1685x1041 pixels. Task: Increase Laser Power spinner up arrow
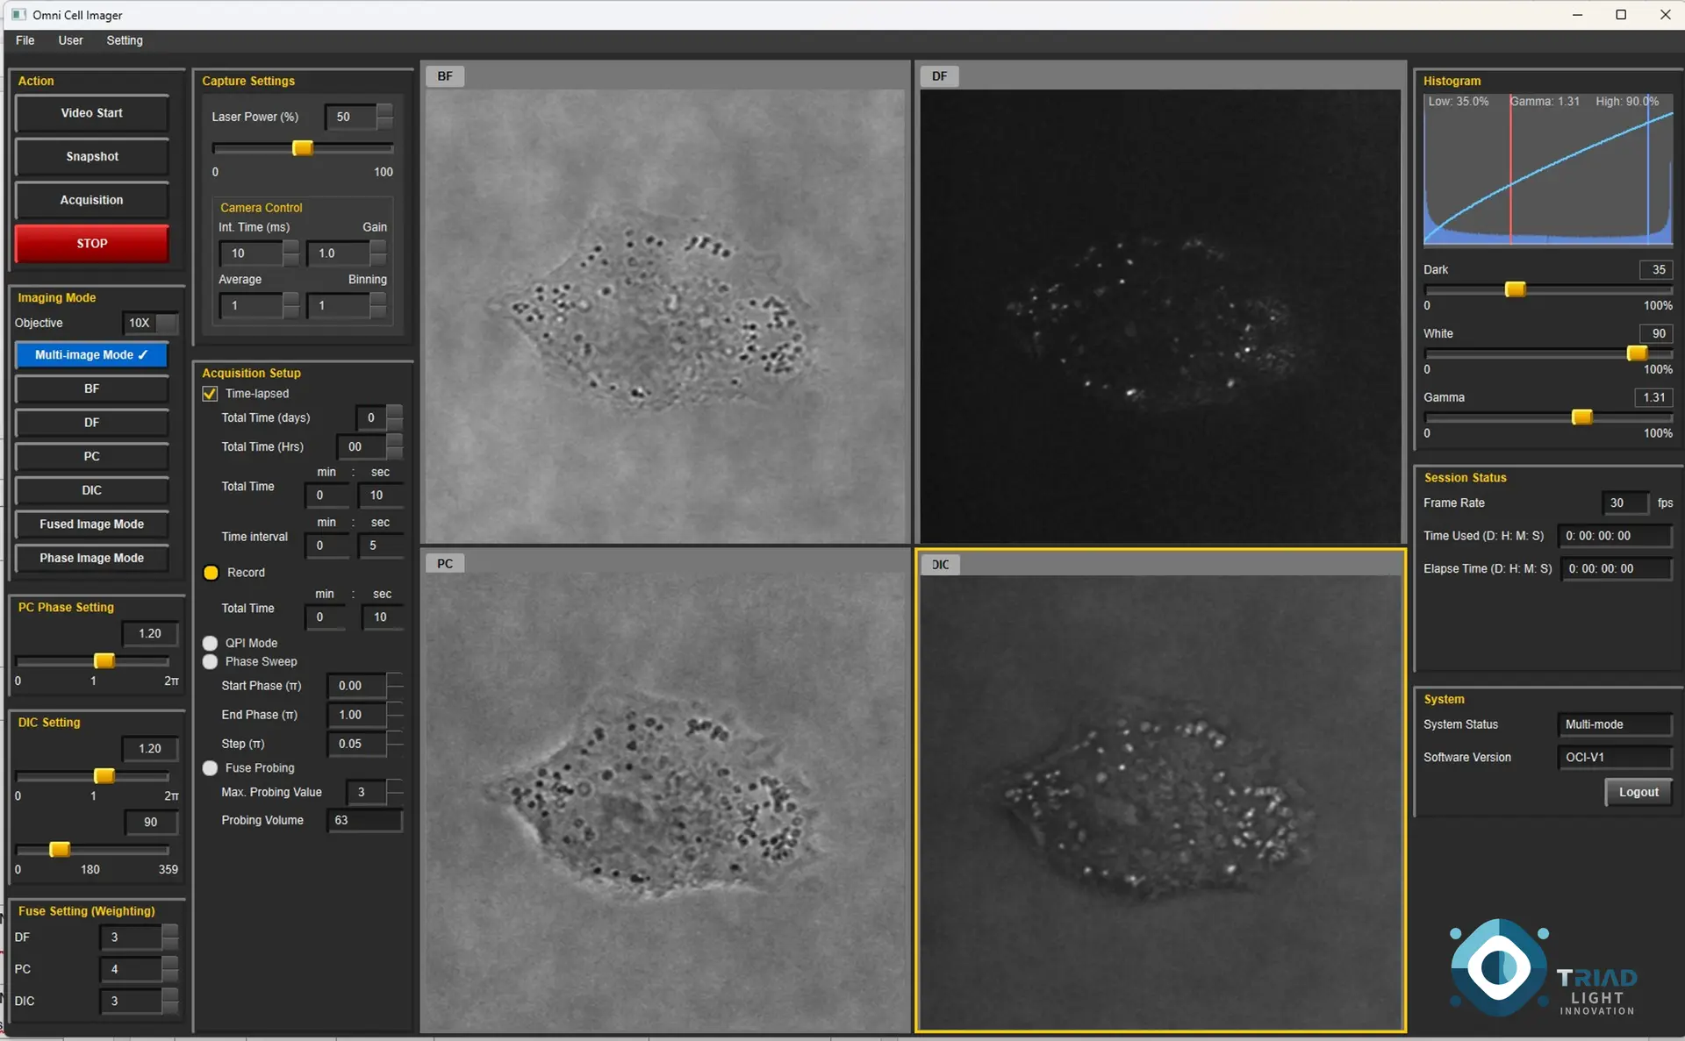[384, 111]
